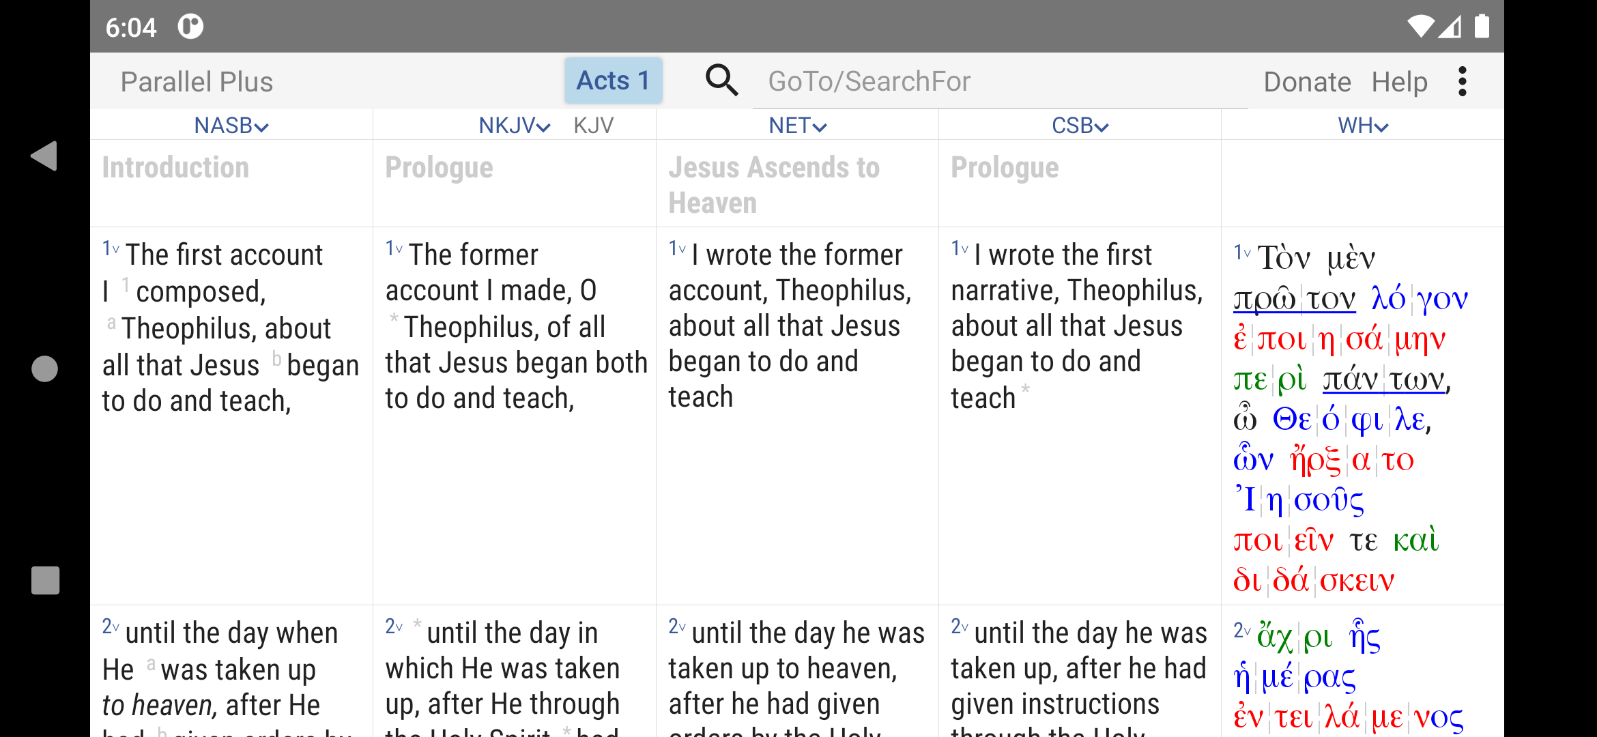1597x737 pixels.
Task: Open the Donate menu item
Action: (1307, 82)
